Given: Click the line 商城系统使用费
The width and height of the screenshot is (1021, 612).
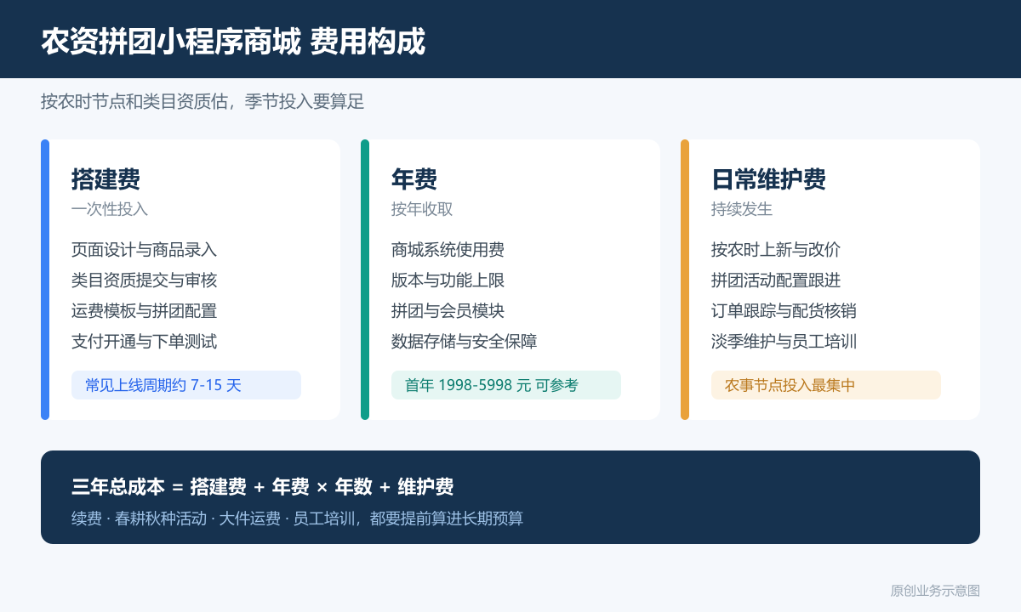Looking at the screenshot, I should 448,250.
